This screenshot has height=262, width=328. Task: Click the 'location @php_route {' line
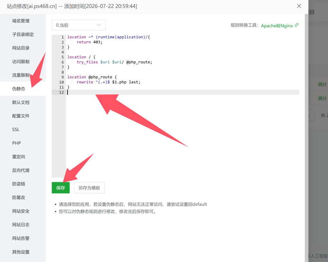(x=92, y=77)
